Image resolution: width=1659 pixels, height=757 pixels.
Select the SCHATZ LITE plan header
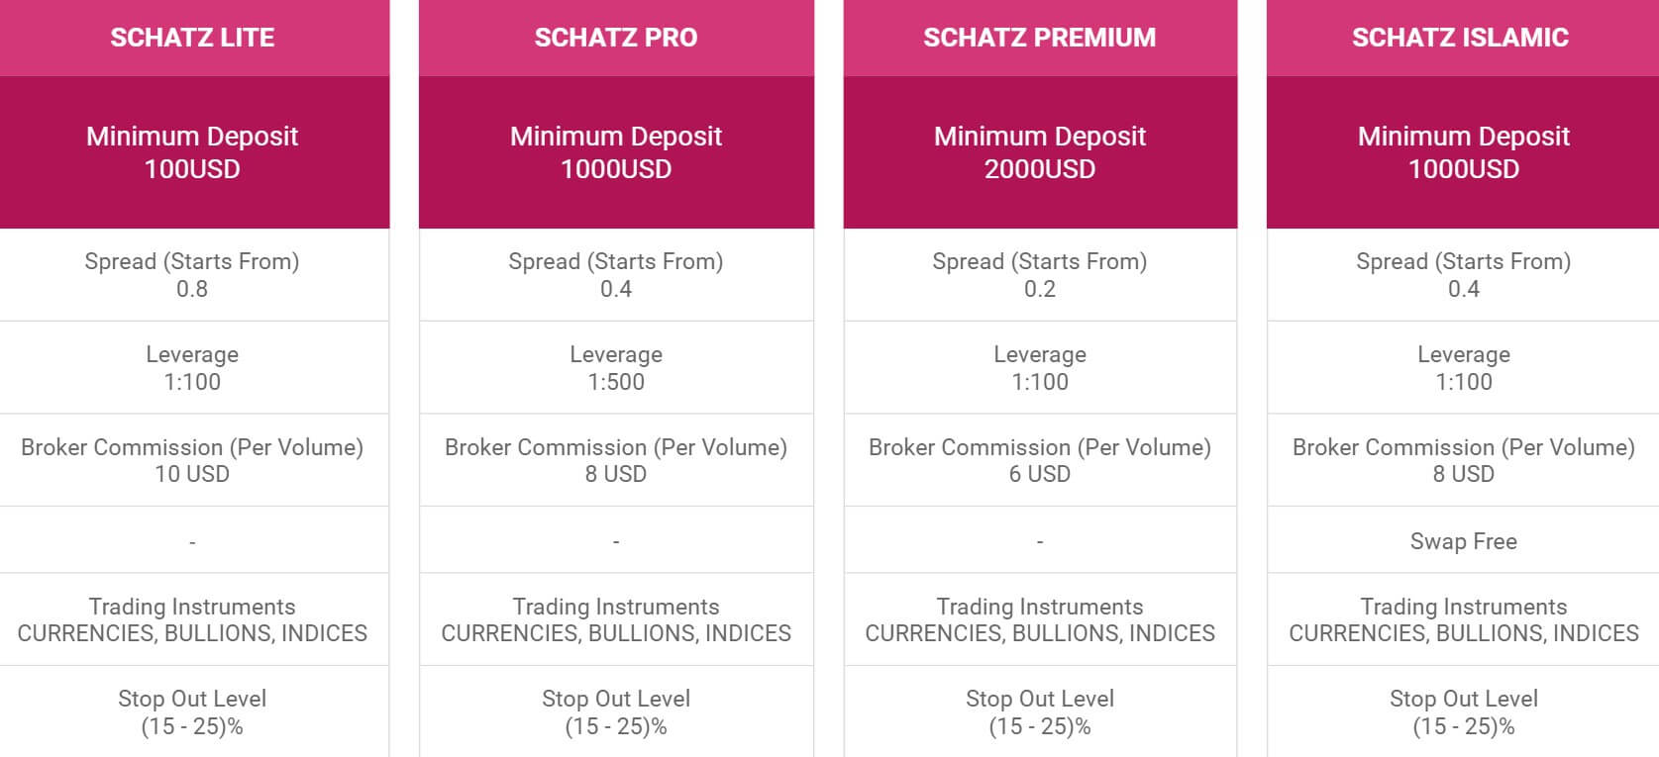pyautogui.click(x=194, y=38)
